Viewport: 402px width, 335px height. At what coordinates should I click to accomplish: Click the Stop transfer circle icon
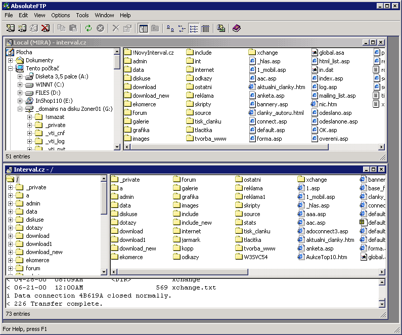(x=100, y=28)
